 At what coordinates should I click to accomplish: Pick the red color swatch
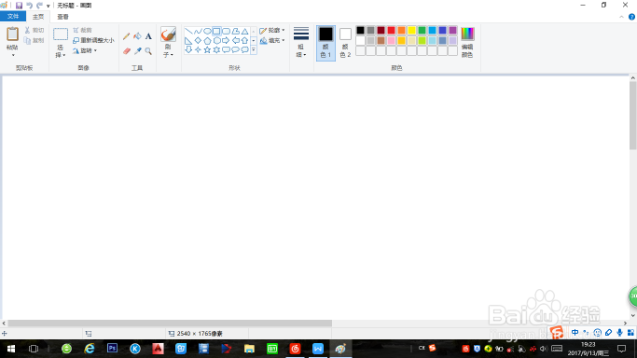pos(391,31)
